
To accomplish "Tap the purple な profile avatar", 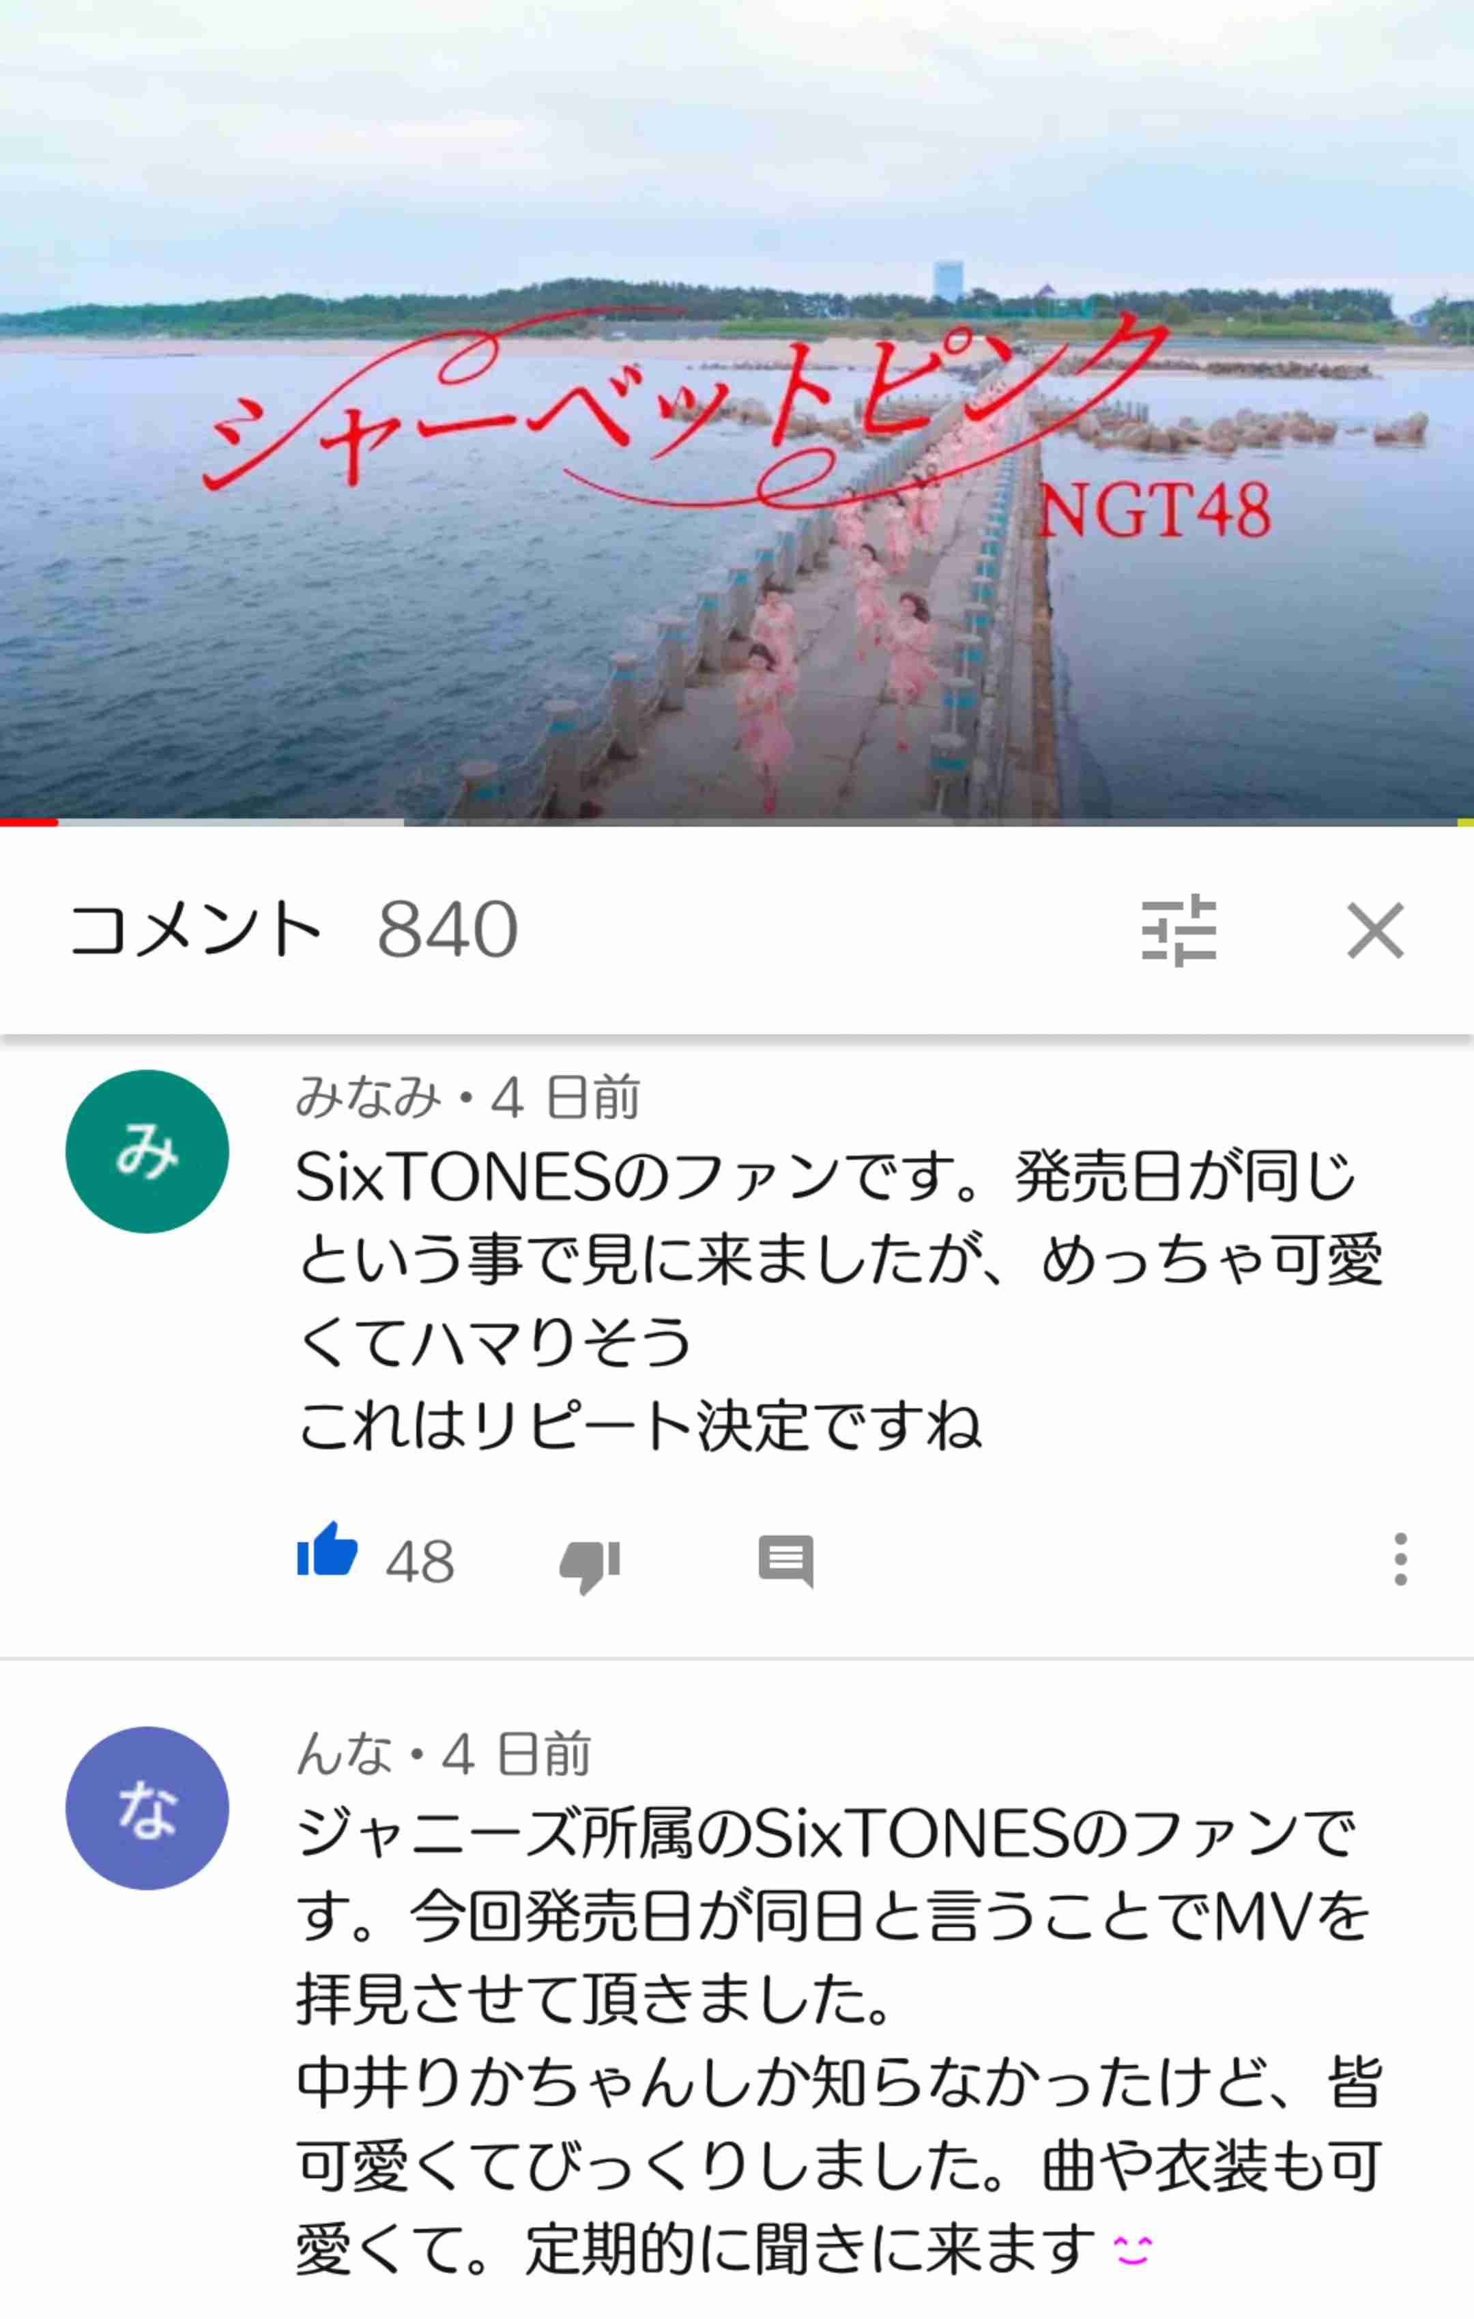I will click(147, 1808).
